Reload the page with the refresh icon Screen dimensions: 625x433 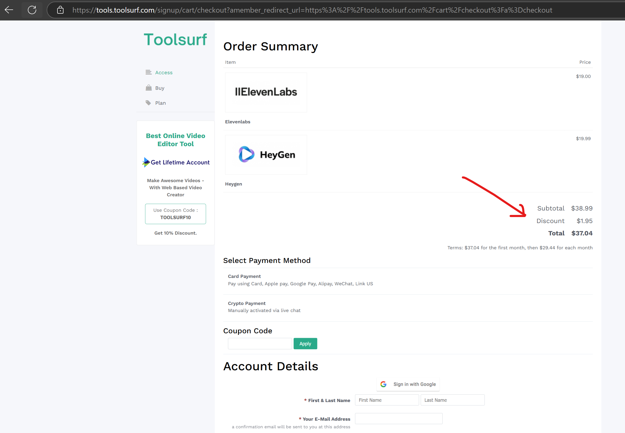click(x=32, y=10)
